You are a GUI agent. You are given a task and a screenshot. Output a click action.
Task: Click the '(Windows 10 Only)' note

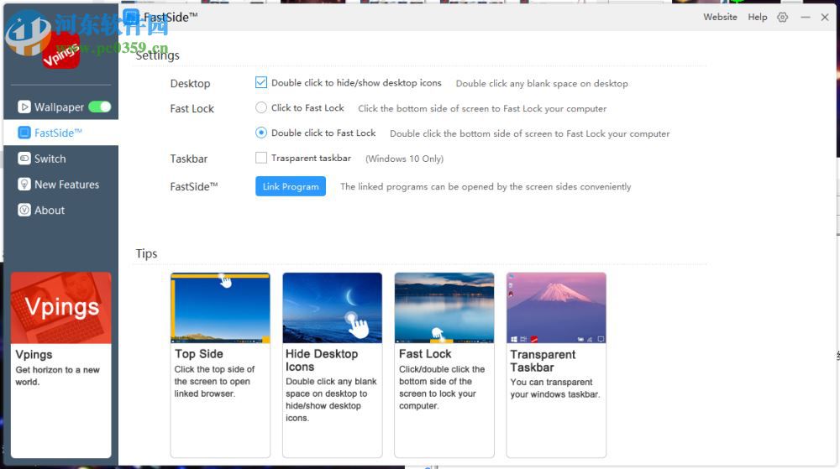405,159
